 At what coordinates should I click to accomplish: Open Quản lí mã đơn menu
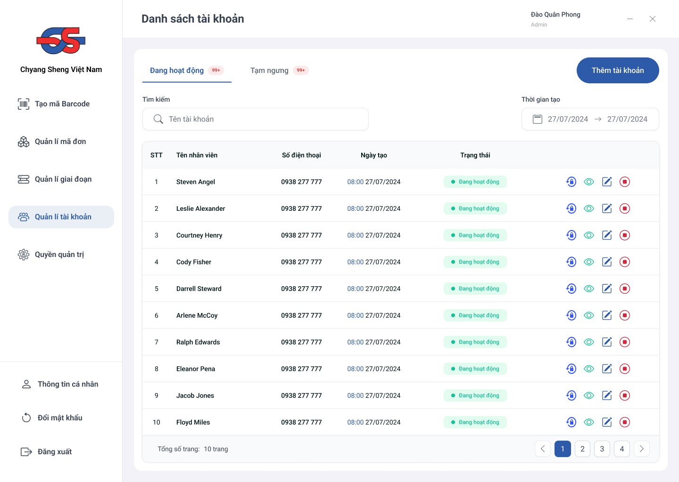(61, 142)
